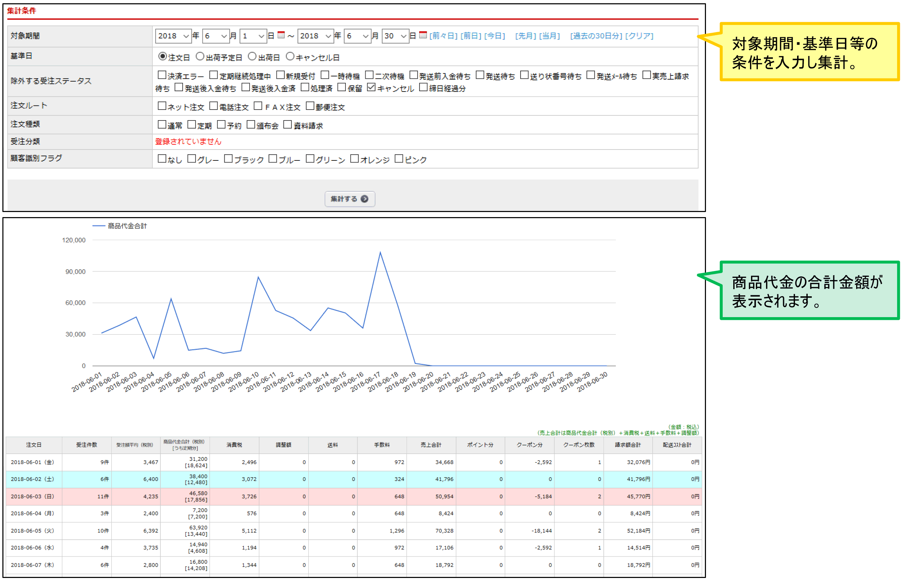Click the [過去の30日分] link

point(596,36)
